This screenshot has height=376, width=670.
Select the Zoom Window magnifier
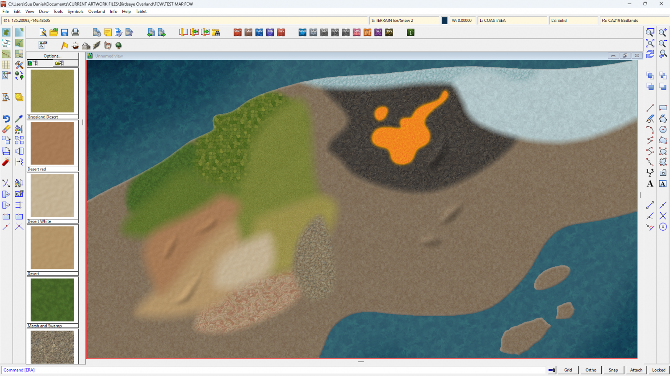pos(650,33)
